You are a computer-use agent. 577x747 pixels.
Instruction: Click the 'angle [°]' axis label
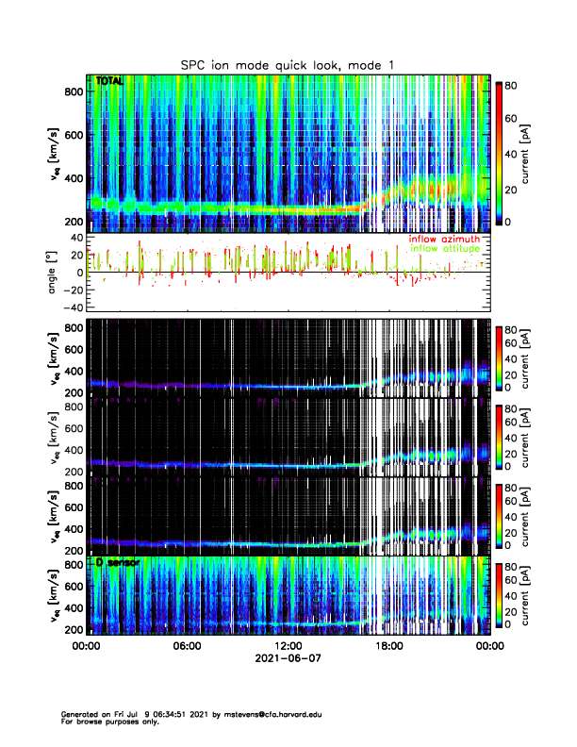click(55, 273)
